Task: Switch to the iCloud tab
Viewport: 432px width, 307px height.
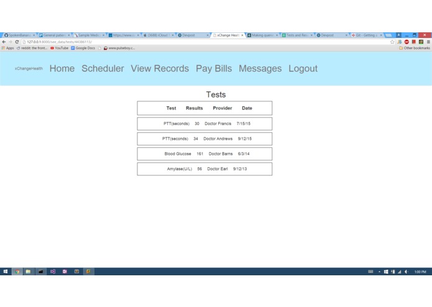Action: (x=159, y=35)
